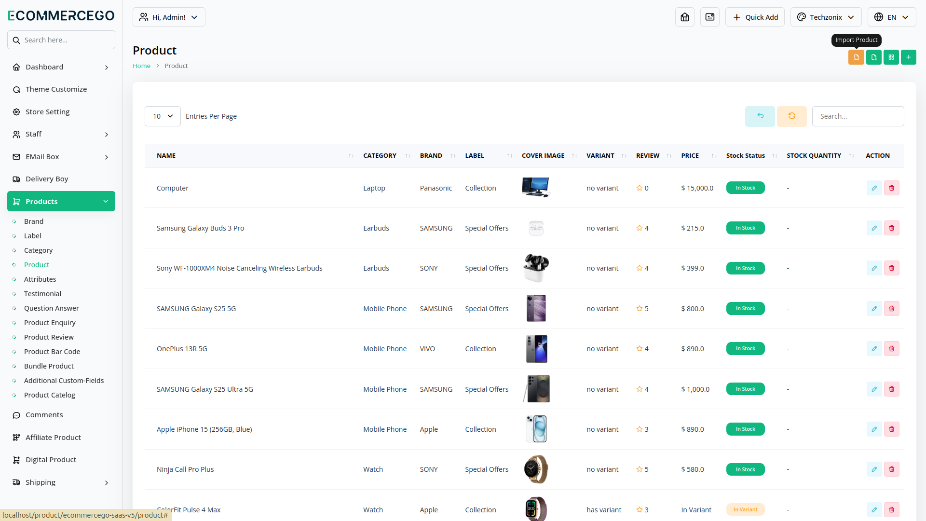
Task: Open the entries per page dropdown
Action: point(163,116)
